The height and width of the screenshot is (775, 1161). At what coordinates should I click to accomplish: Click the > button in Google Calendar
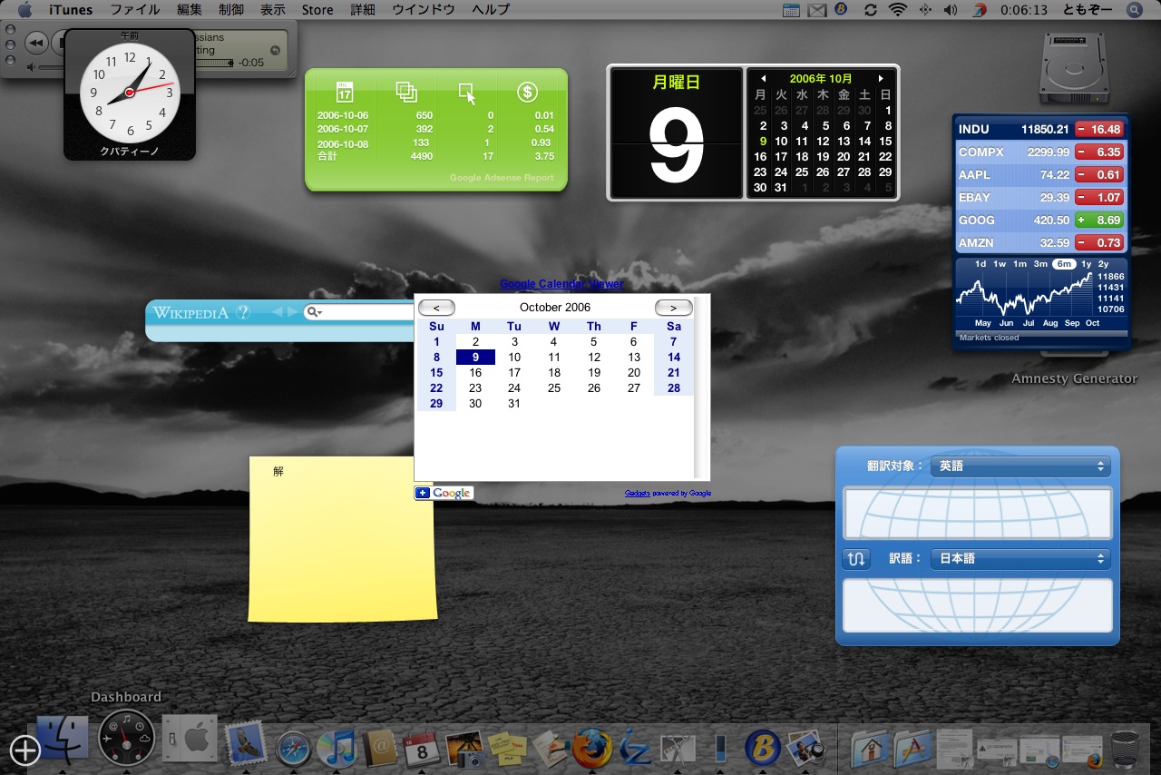click(673, 308)
